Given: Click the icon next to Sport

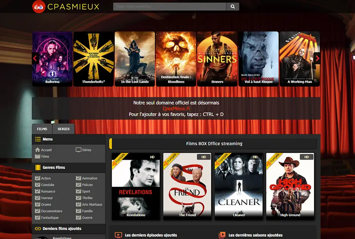Looking at the screenshot, I should coord(78,191).
